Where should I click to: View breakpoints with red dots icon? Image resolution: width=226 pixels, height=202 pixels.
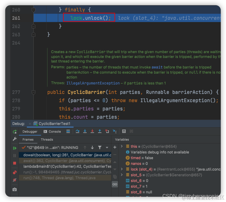pos(15,172)
